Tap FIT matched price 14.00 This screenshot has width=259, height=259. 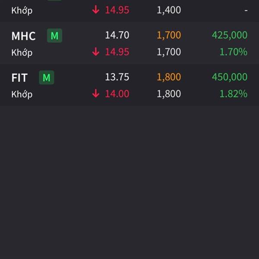117,94
